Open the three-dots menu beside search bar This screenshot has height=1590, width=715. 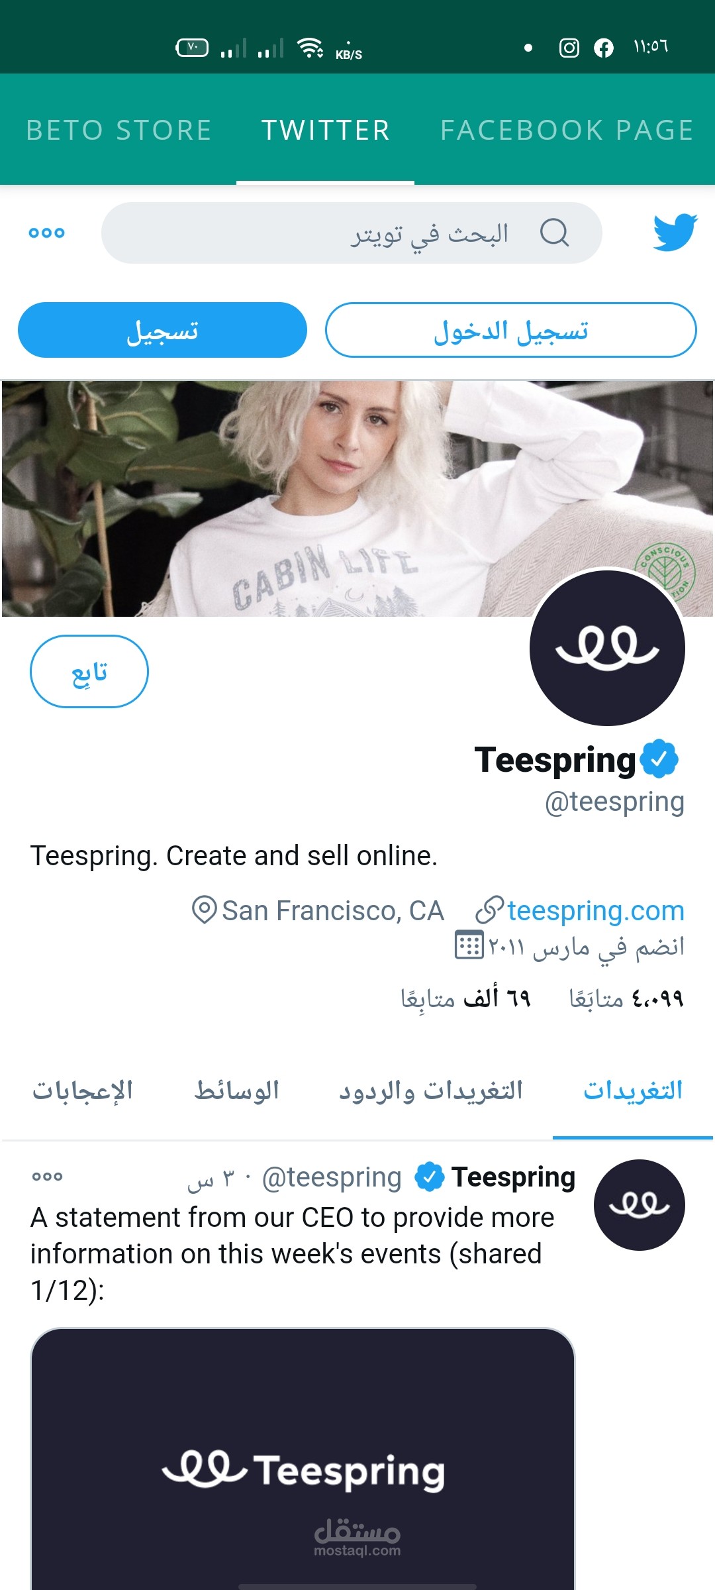coord(46,233)
